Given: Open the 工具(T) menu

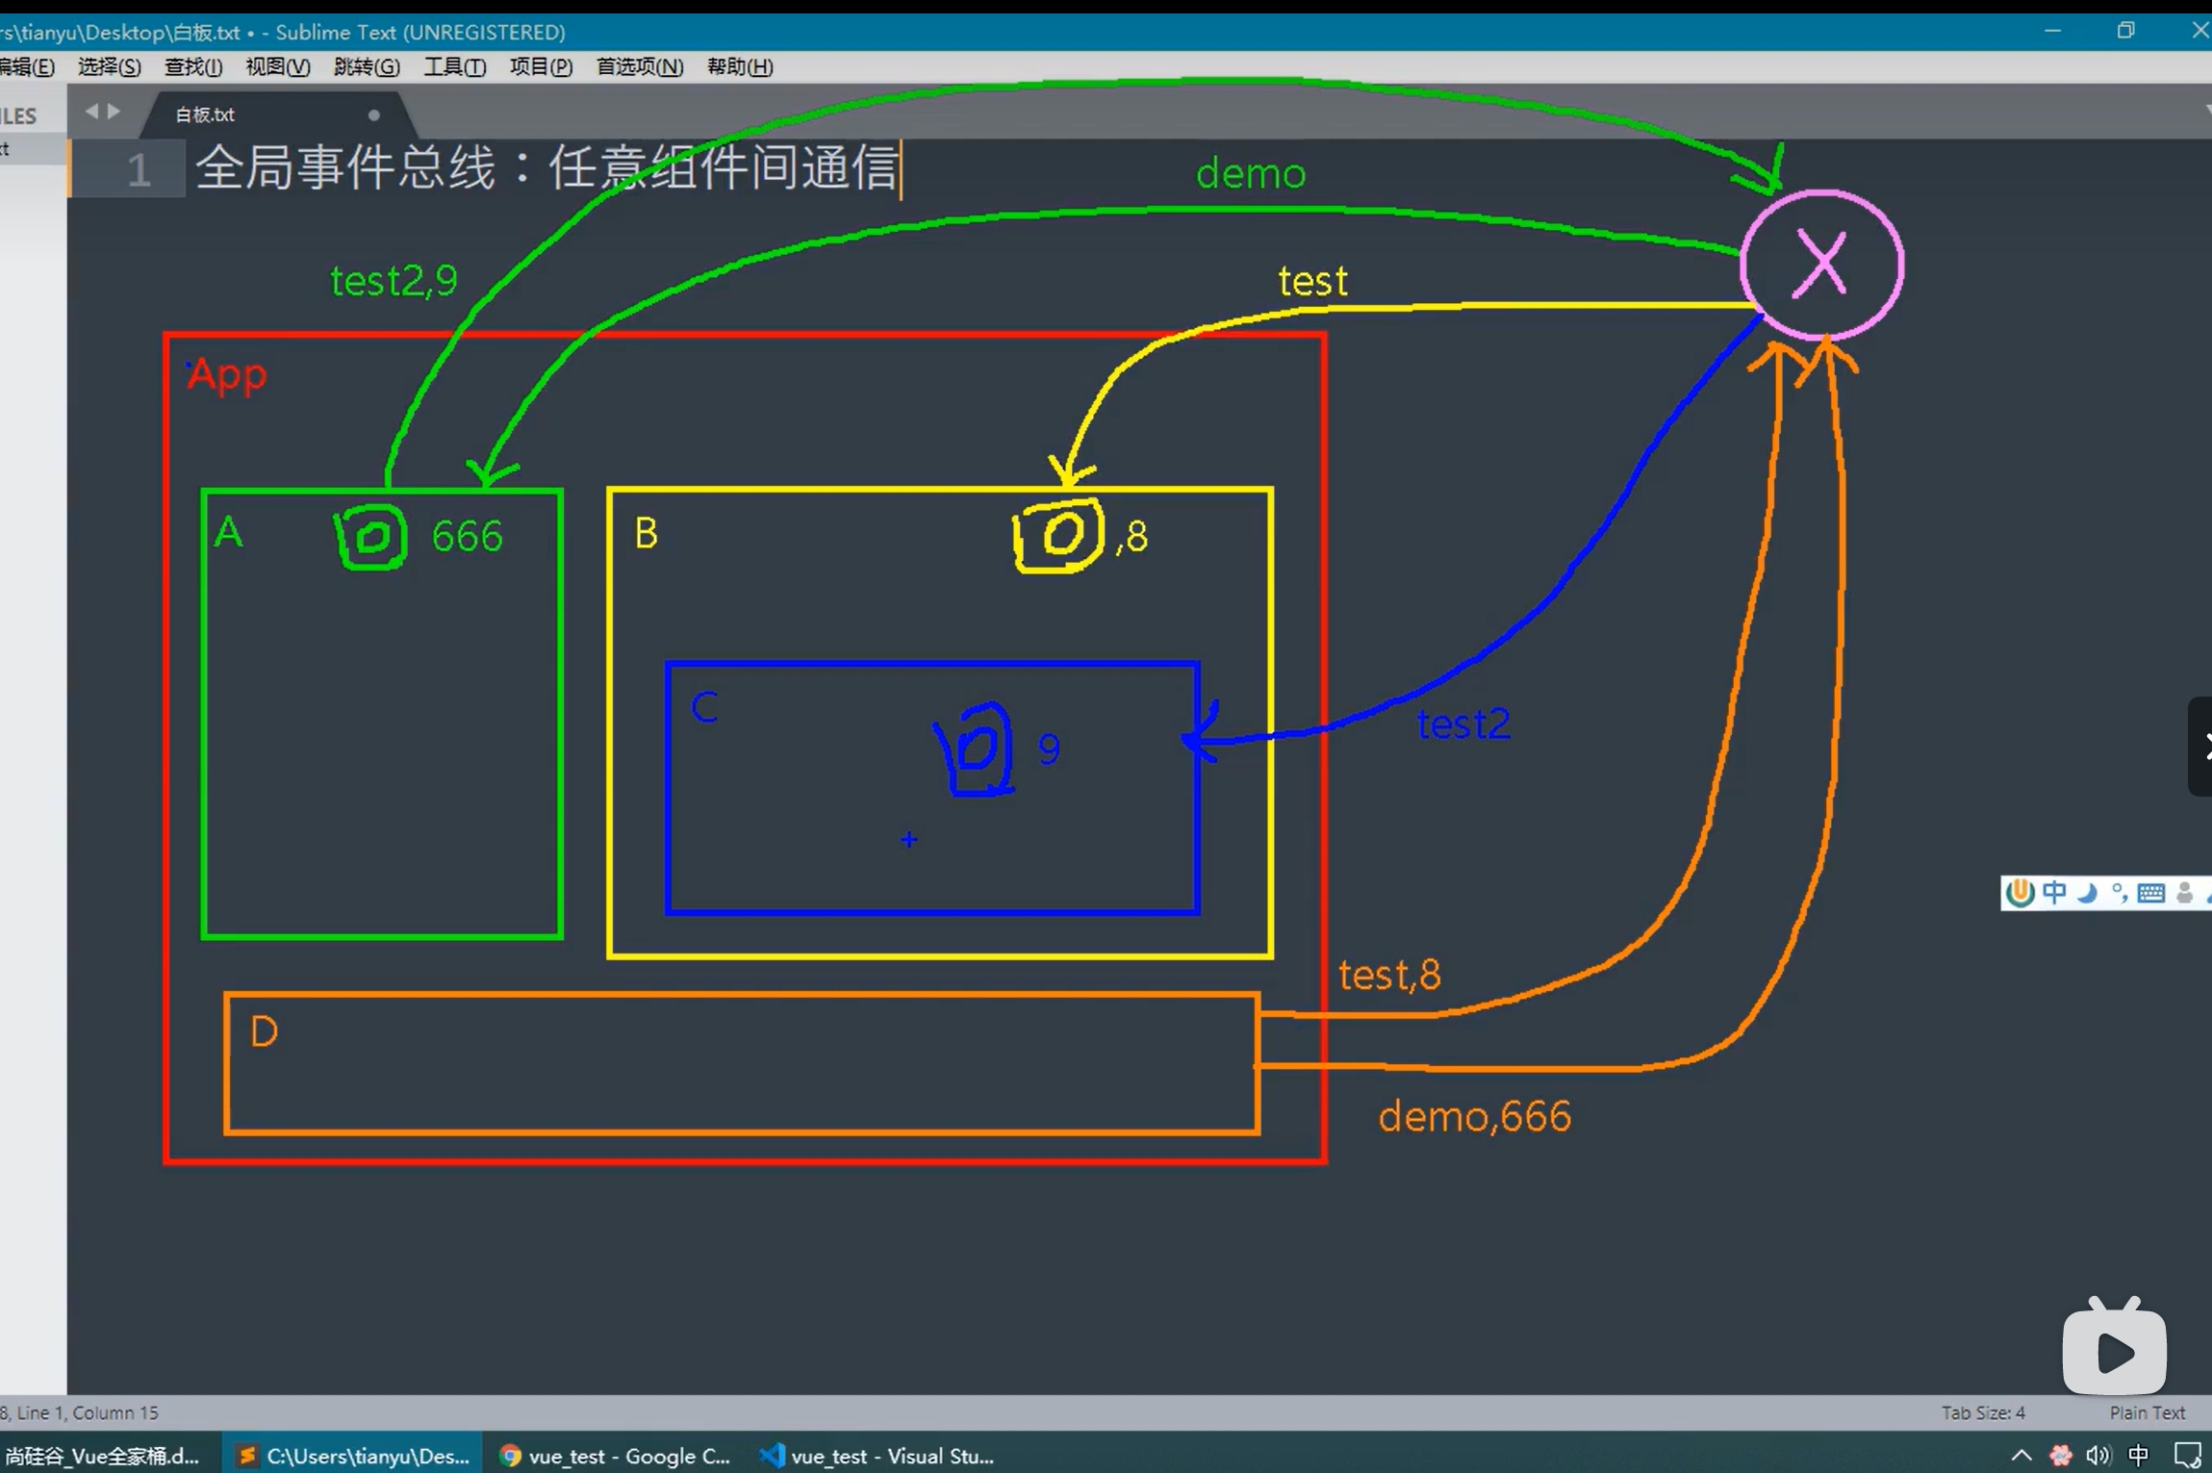Looking at the screenshot, I should 454,66.
